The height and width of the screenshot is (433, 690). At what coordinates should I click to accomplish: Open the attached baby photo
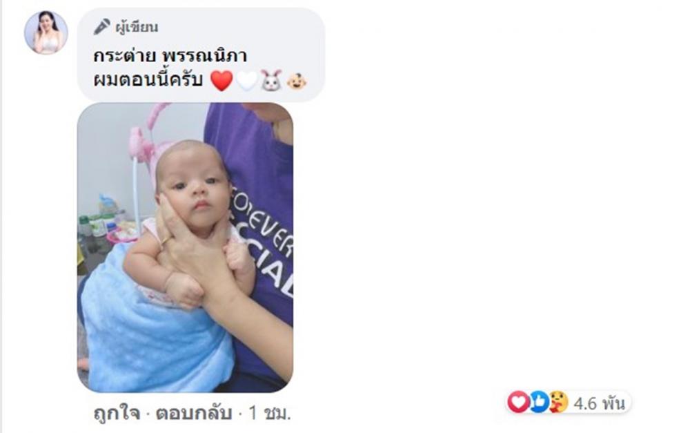coord(185,247)
